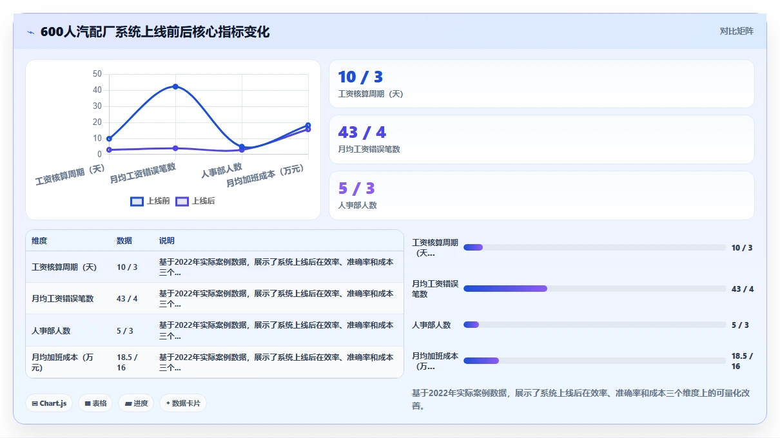Click the 月均工资错误笔数 progress bar
The height and width of the screenshot is (438, 780).
click(595, 289)
